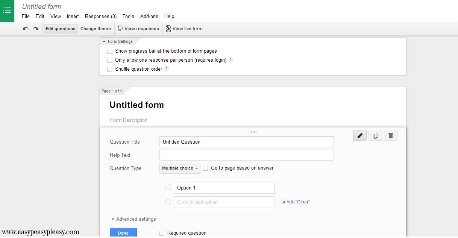Open the Responses (0) menu
Image resolution: width=458 pixels, height=238 pixels.
[x=101, y=16]
